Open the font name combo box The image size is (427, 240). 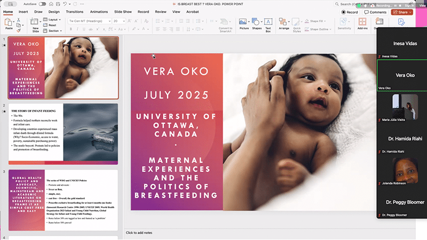pos(89,21)
